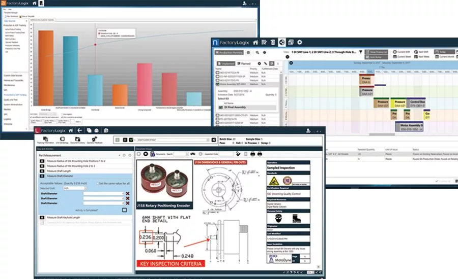Uncheck the Motor Assembly work order checkbox

[x=218, y=84]
